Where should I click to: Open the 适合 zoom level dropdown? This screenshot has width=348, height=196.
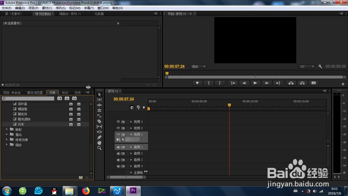[198, 66]
